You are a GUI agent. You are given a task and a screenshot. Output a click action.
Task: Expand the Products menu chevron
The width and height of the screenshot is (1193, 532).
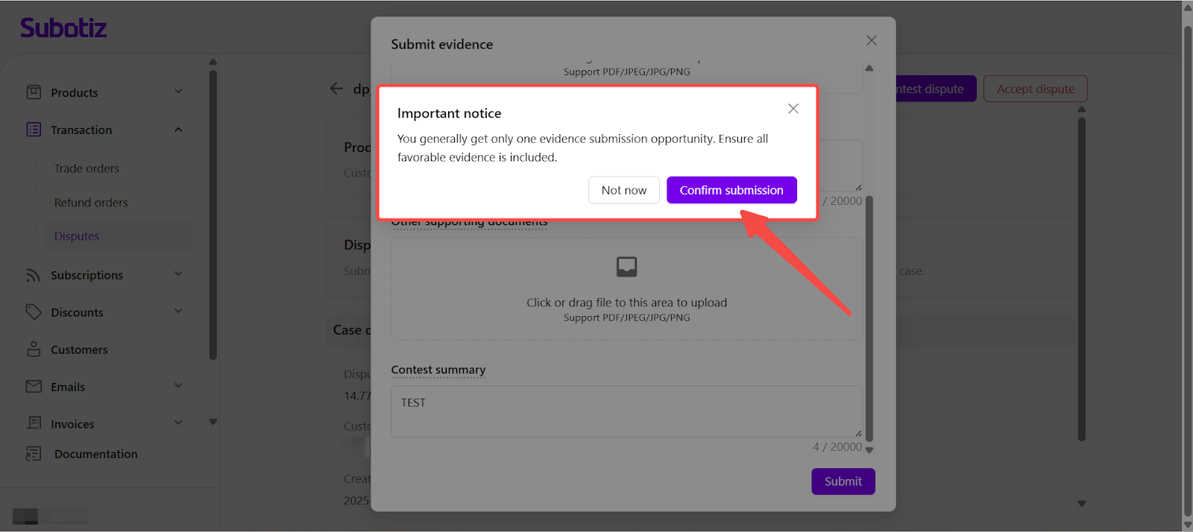(178, 92)
